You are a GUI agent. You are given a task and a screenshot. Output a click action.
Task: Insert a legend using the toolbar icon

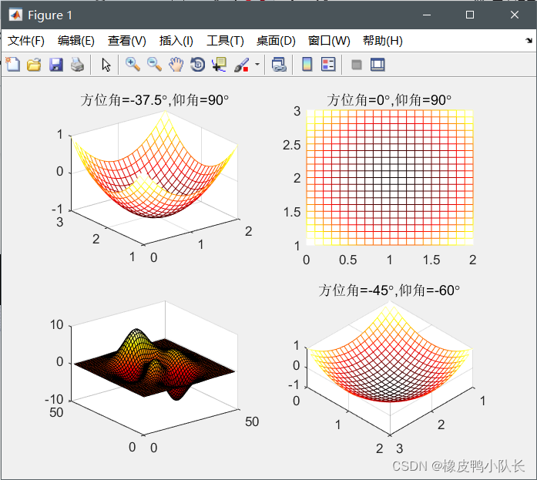pos(328,65)
